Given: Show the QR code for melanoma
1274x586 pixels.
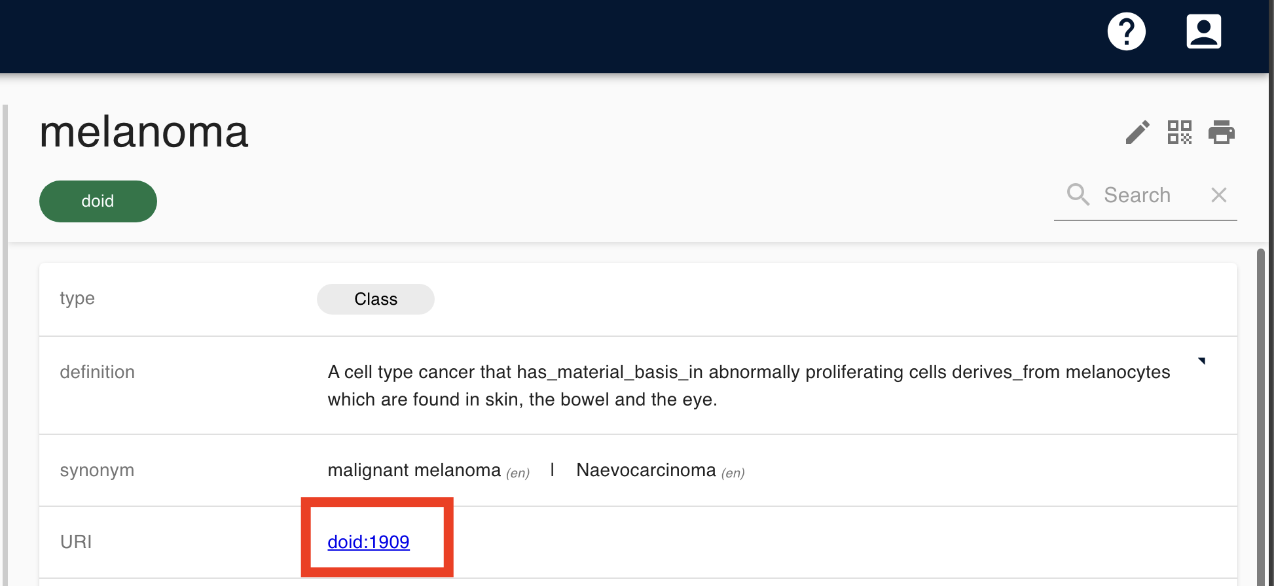Looking at the screenshot, I should tap(1179, 132).
